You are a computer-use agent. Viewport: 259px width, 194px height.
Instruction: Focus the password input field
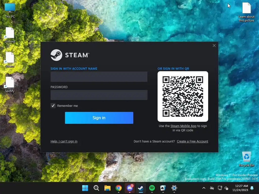point(99,95)
